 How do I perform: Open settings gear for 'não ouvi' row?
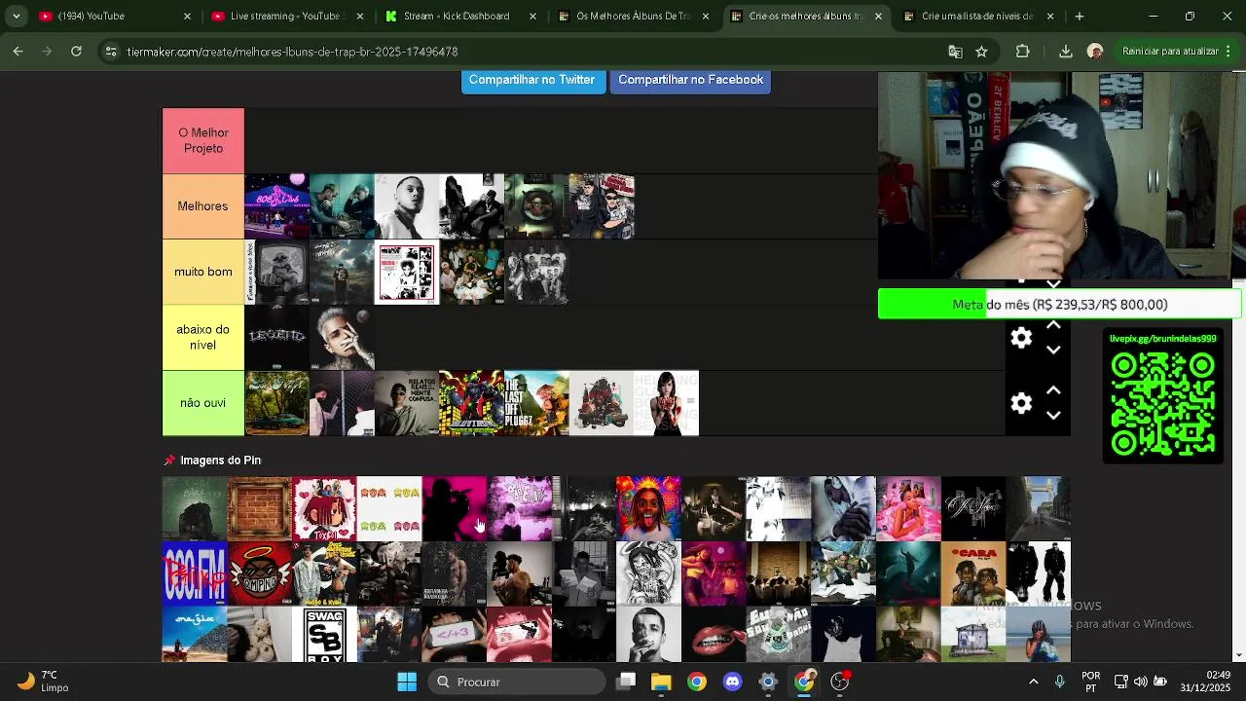[x=1021, y=403]
